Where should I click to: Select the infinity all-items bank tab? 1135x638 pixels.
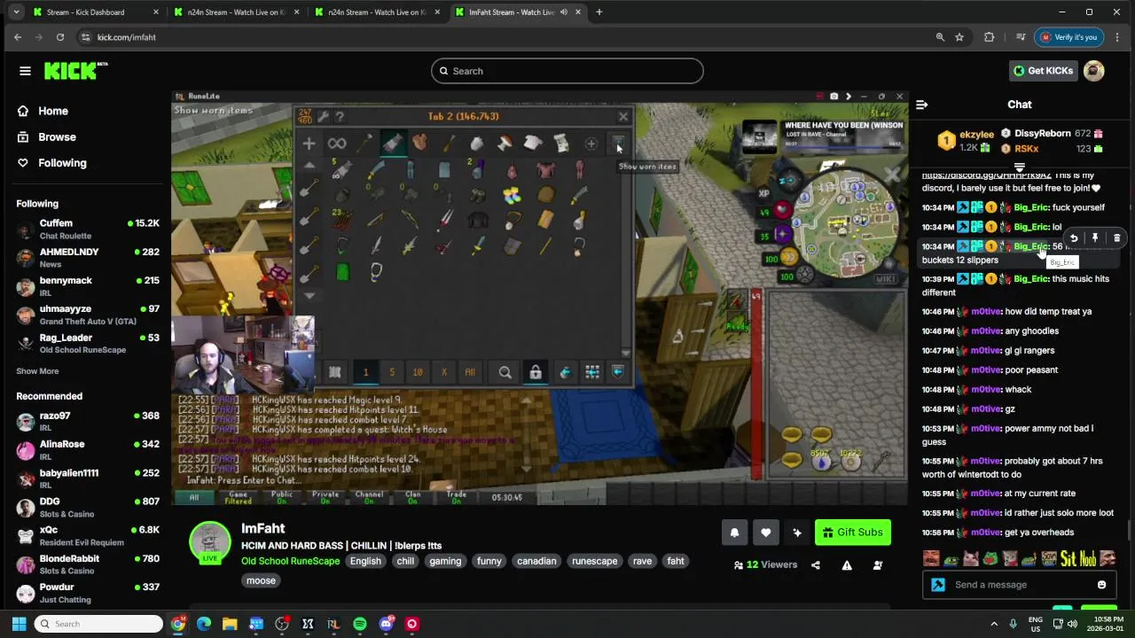(x=336, y=144)
